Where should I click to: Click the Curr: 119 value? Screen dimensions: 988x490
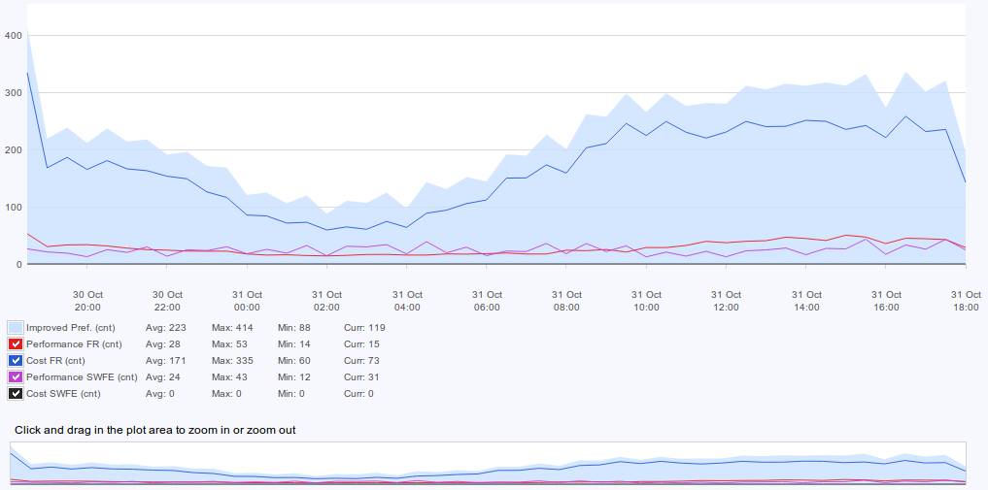(x=365, y=328)
